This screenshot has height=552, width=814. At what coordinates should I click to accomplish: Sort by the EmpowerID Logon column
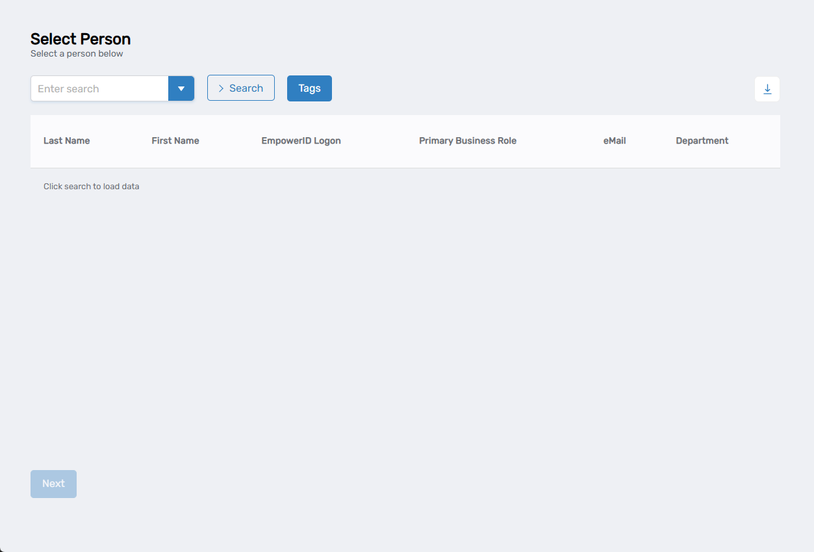[301, 140]
